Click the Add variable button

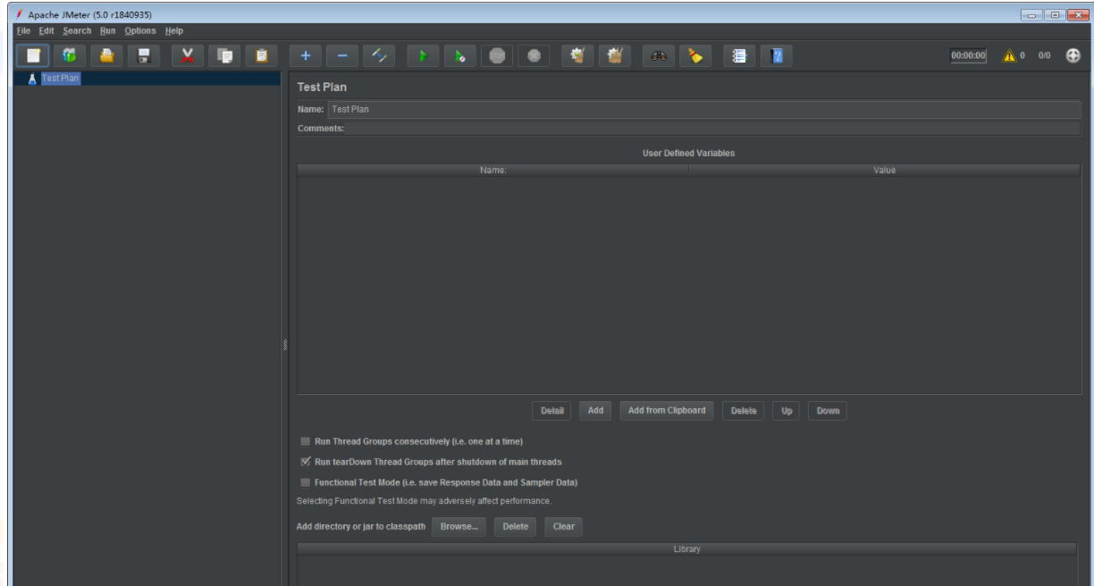point(595,411)
